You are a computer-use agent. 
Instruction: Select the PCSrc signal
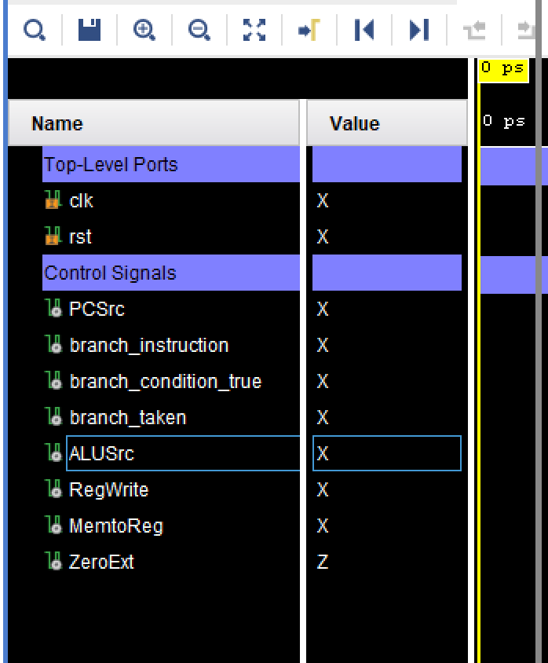pyautogui.click(x=97, y=310)
